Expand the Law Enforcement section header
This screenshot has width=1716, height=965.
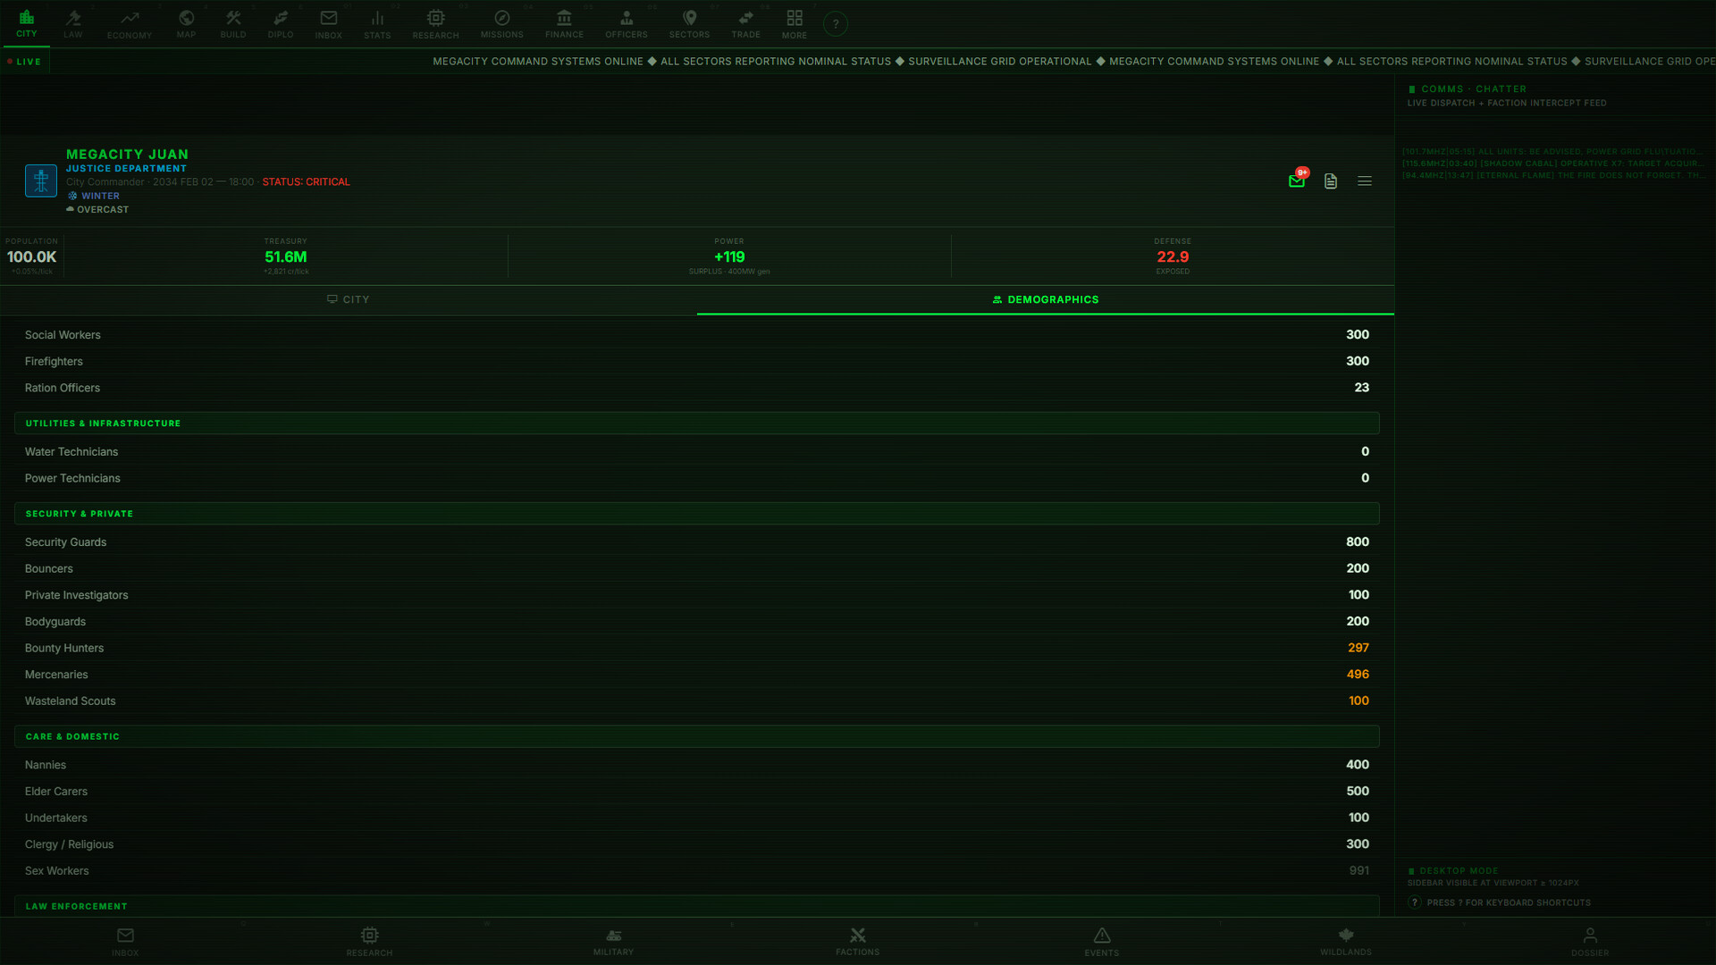click(x=697, y=906)
